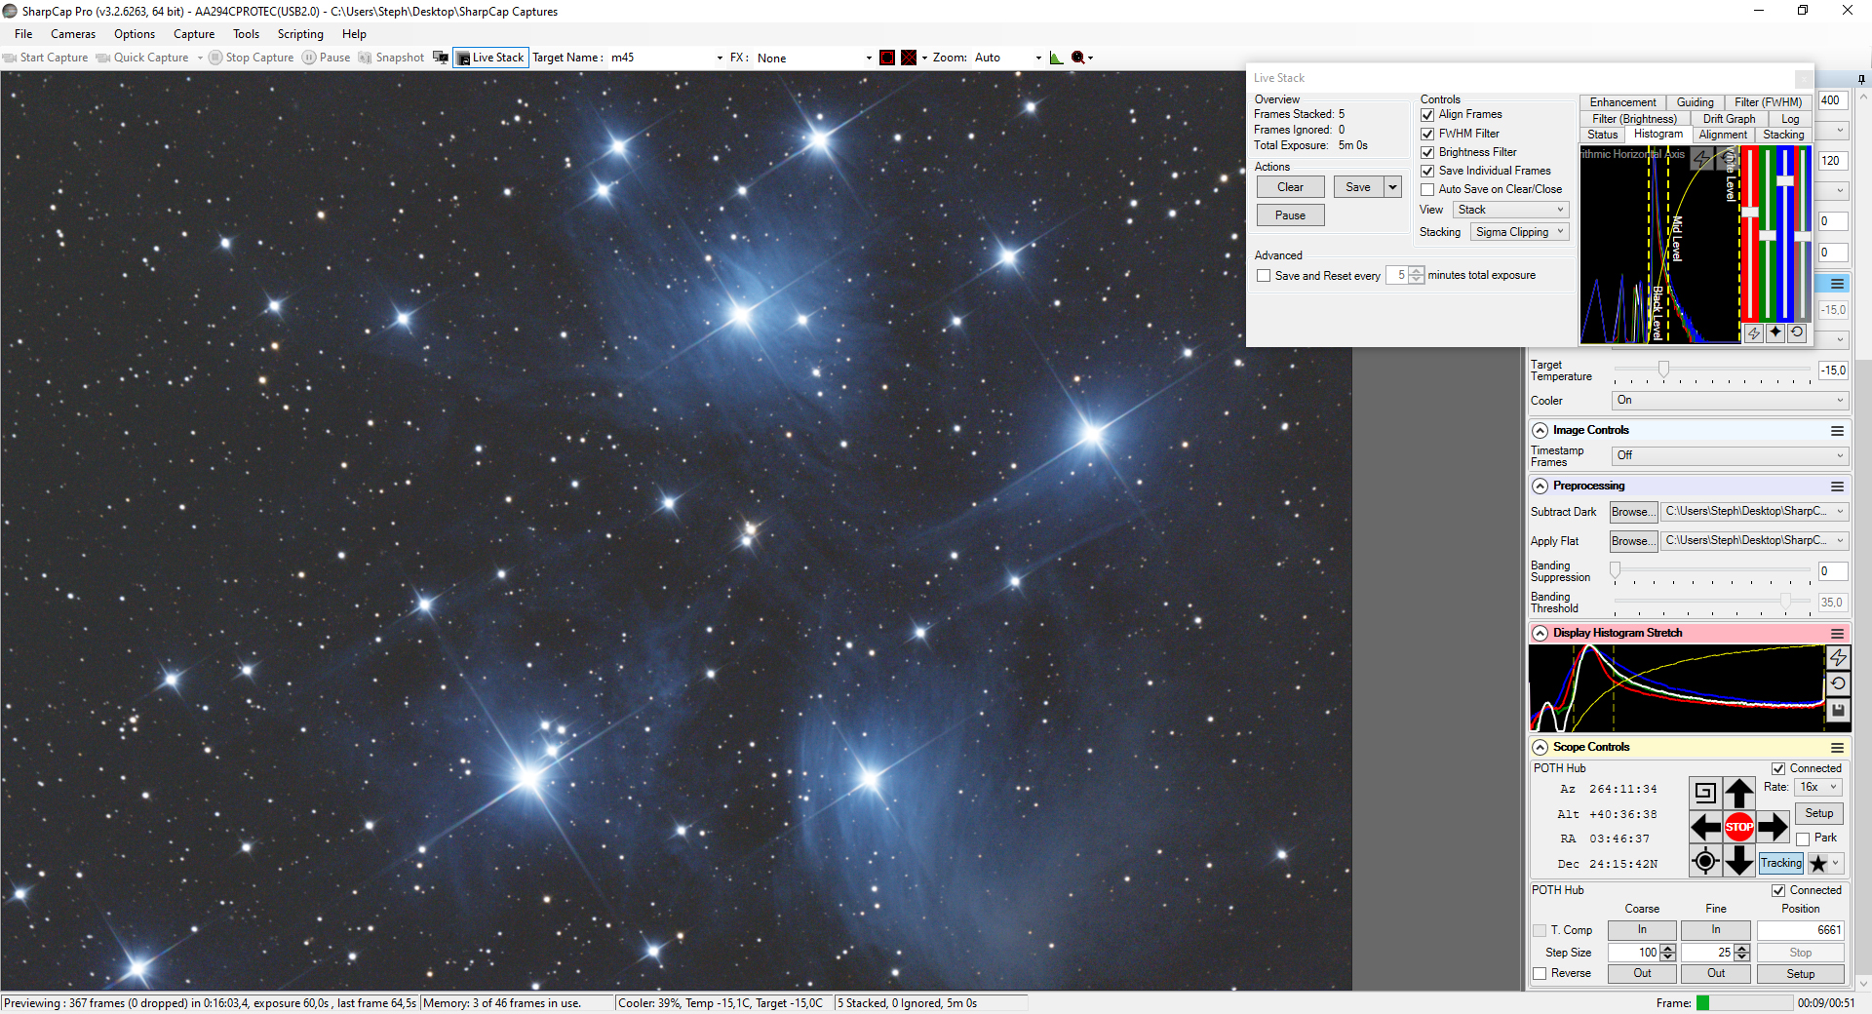Click the reset circular arrow in Live Stack histogram
The width and height of the screenshot is (1872, 1014).
click(x=1797, y=332)
